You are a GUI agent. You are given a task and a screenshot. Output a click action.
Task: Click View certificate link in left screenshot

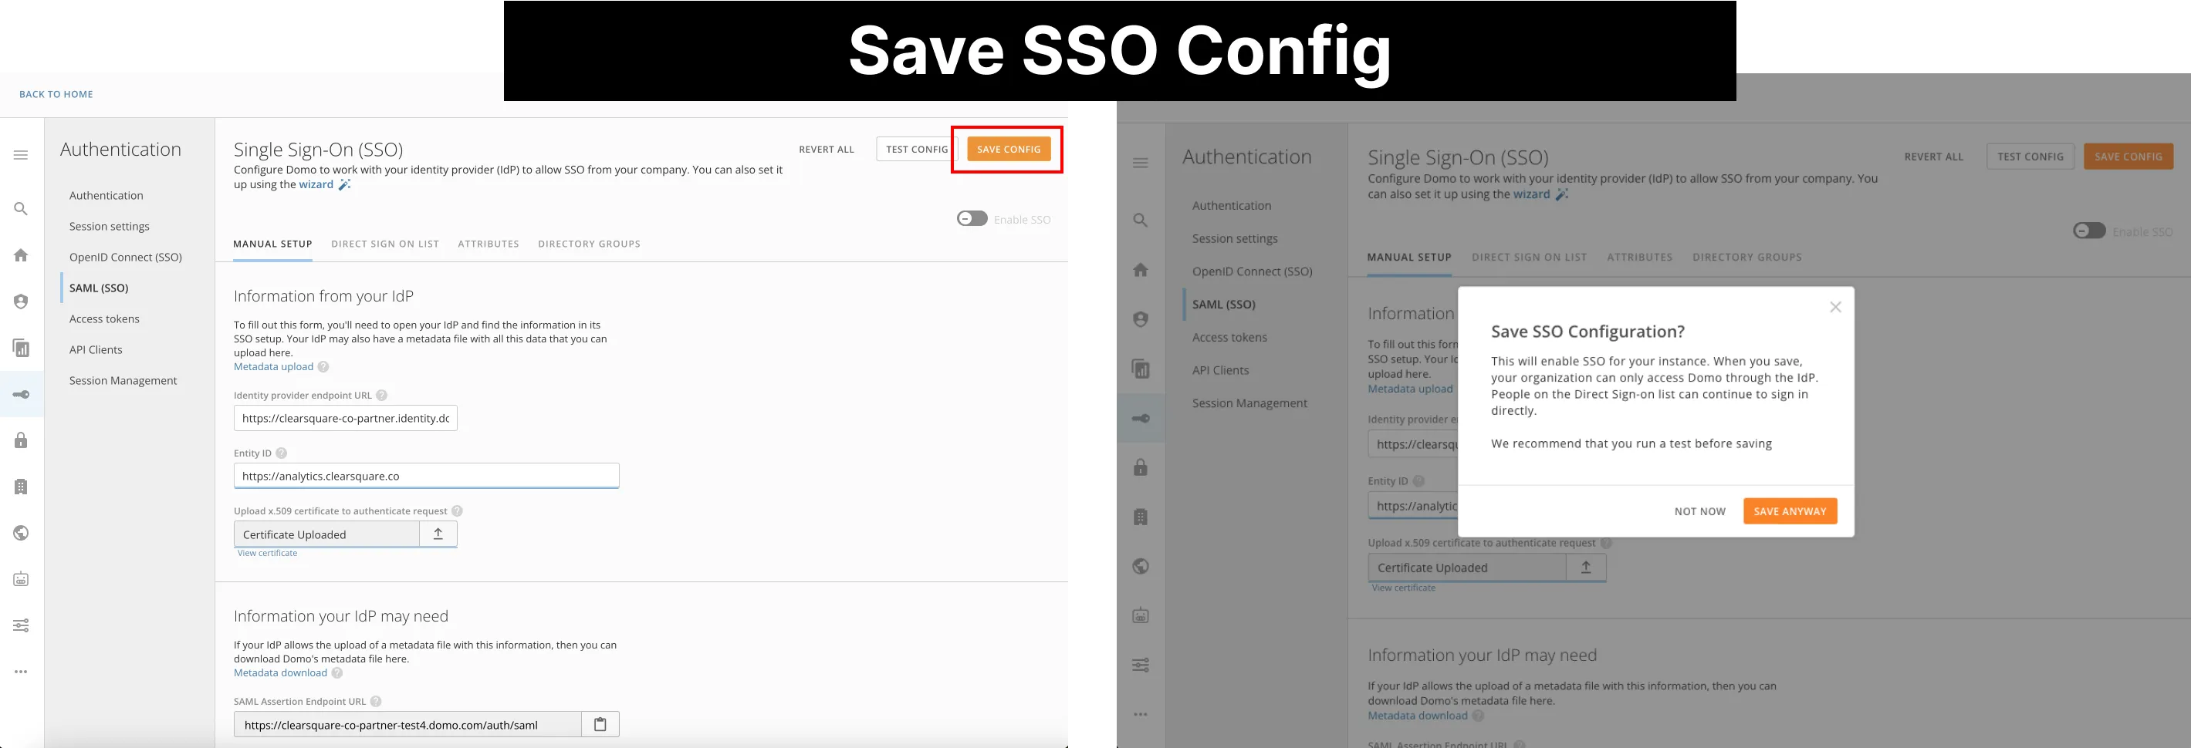click(267, 552)
